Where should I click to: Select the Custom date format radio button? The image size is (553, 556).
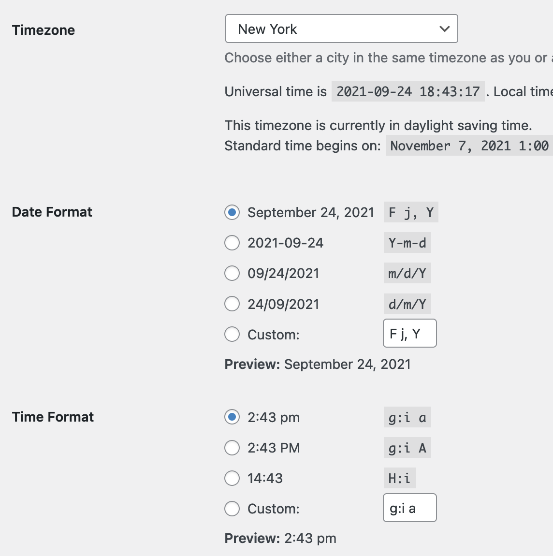[x=232, y=335]
